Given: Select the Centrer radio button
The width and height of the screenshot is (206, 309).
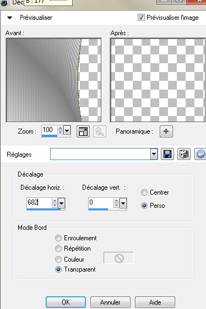Looking at the screenshot, I should tap(144, 192).
